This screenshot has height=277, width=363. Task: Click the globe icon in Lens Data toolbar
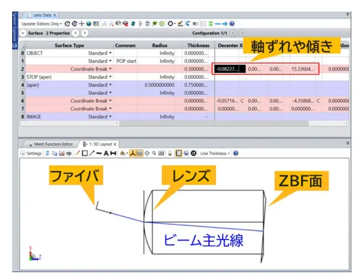89,24
